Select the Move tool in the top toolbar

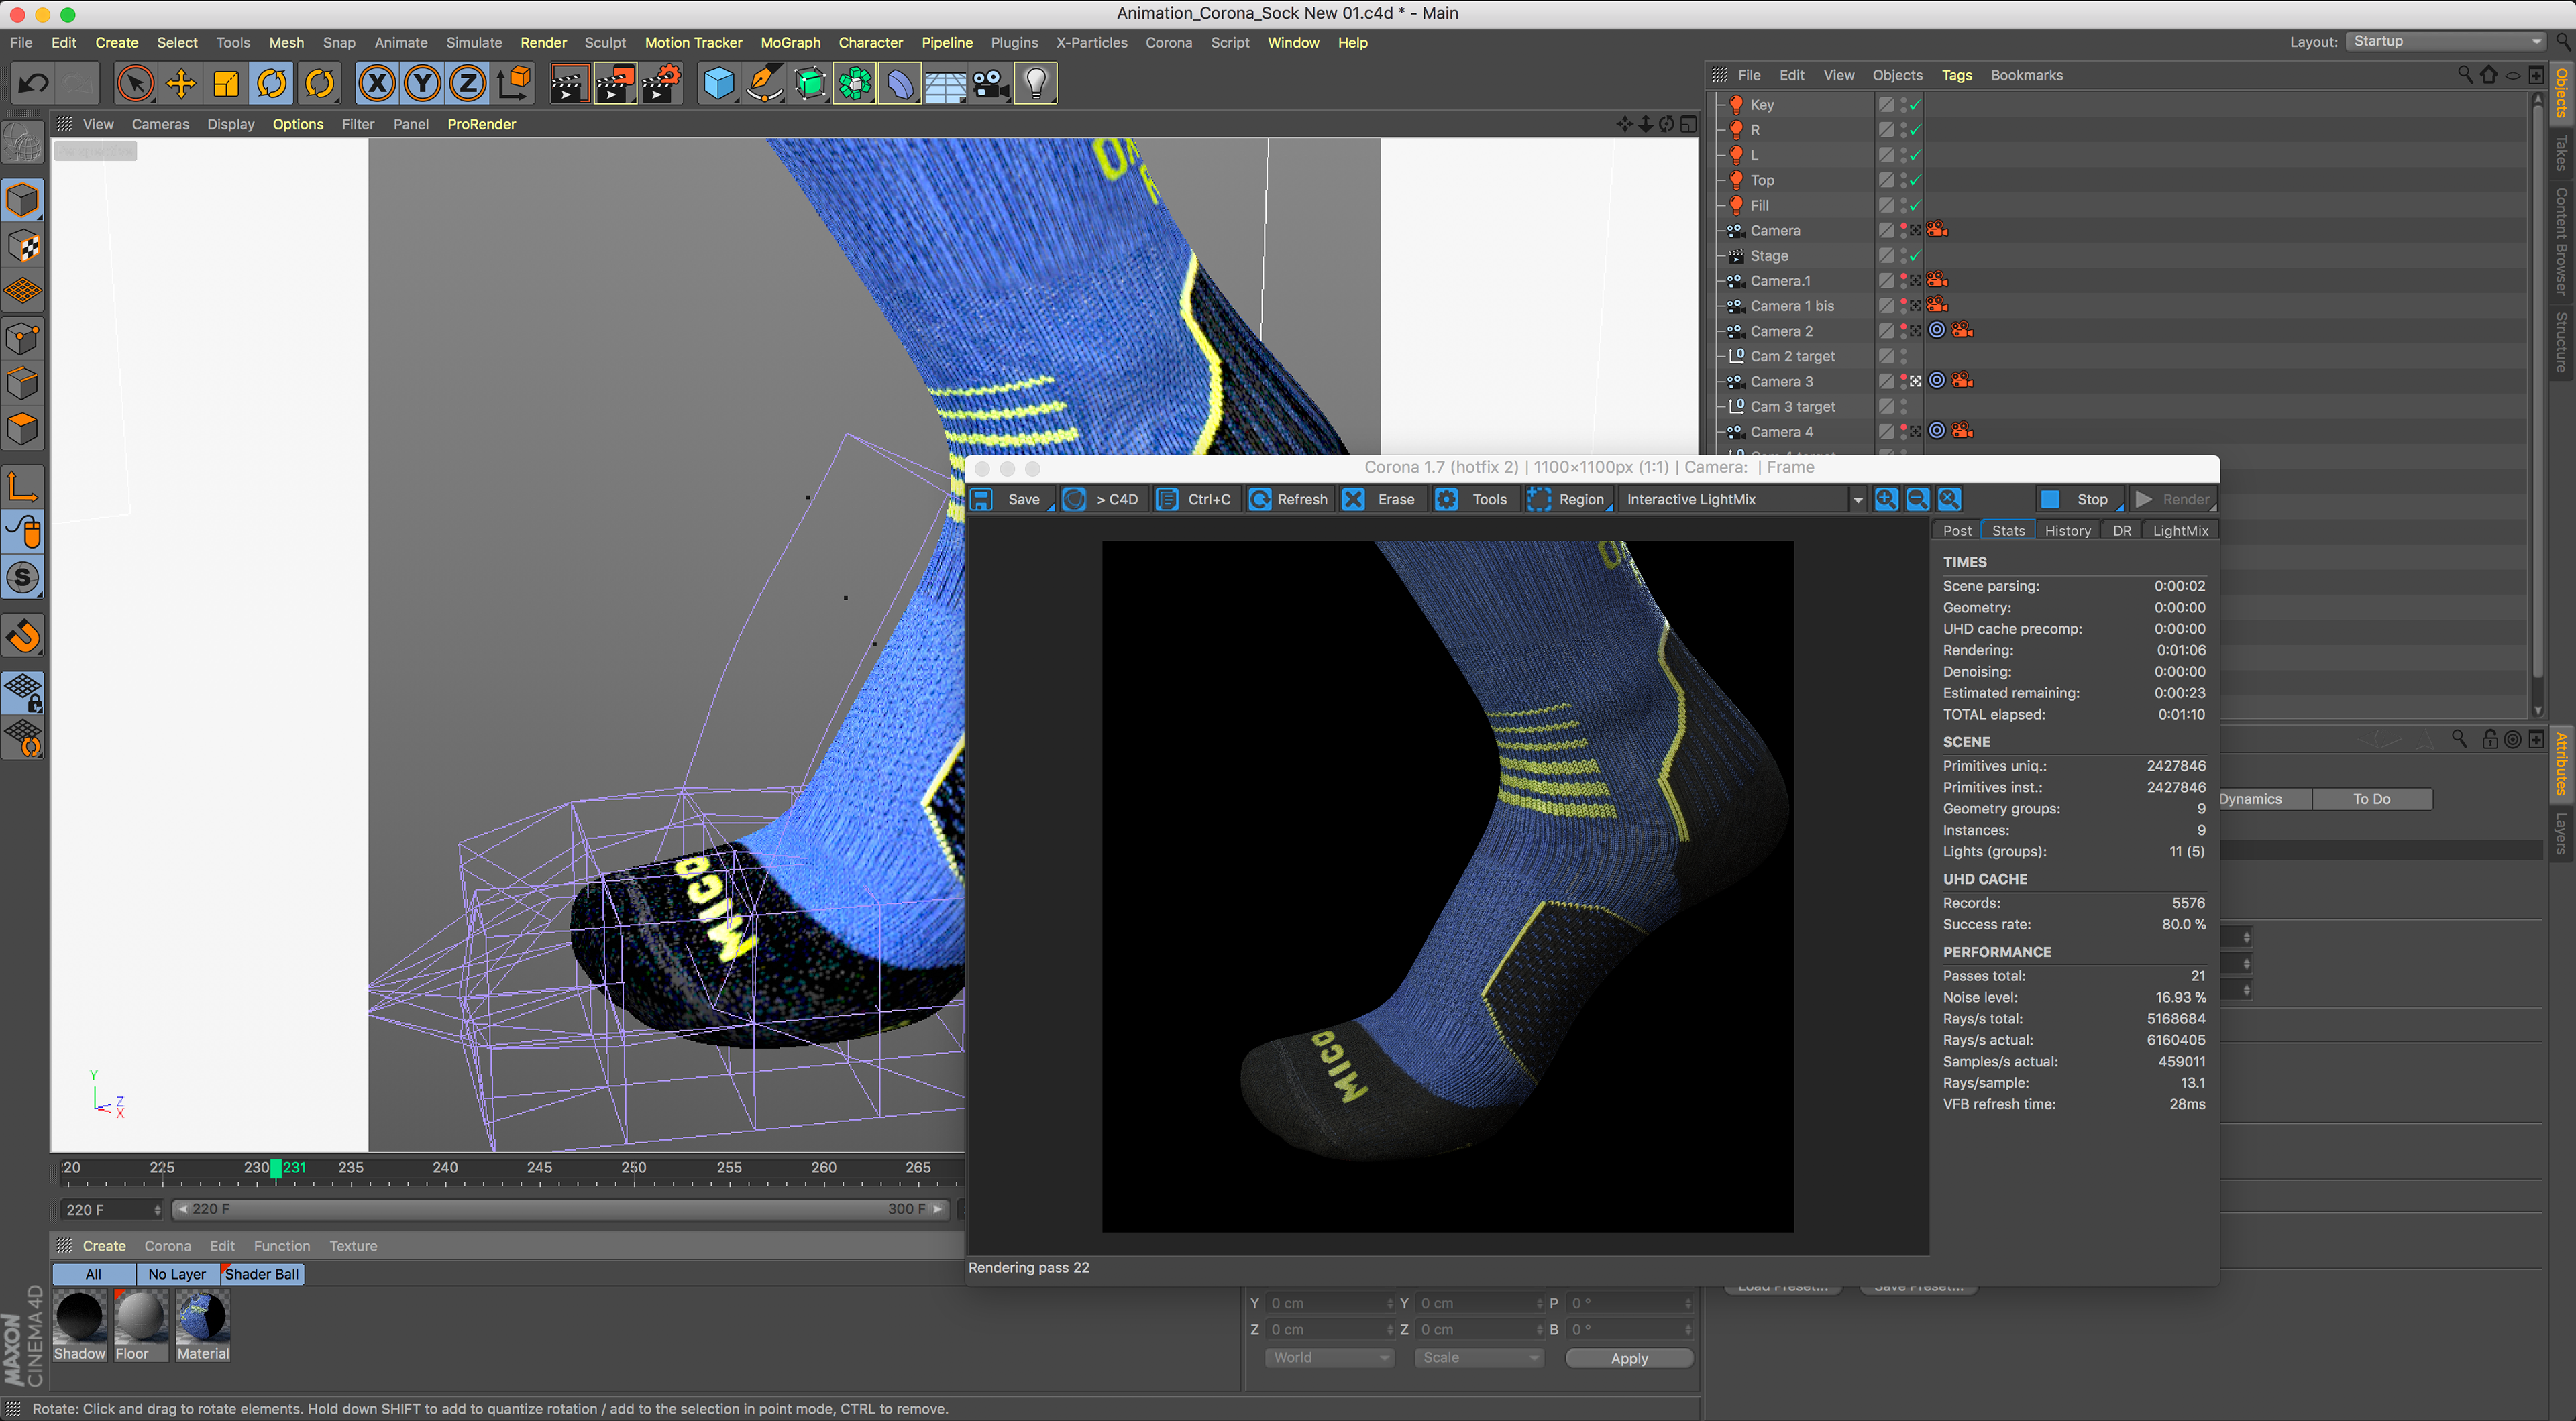(181, 84)
